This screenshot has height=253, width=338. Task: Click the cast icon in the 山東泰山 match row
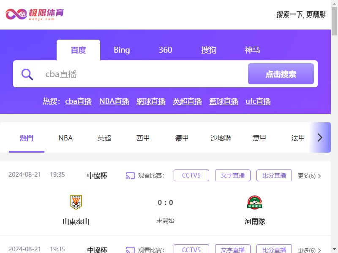130,175
